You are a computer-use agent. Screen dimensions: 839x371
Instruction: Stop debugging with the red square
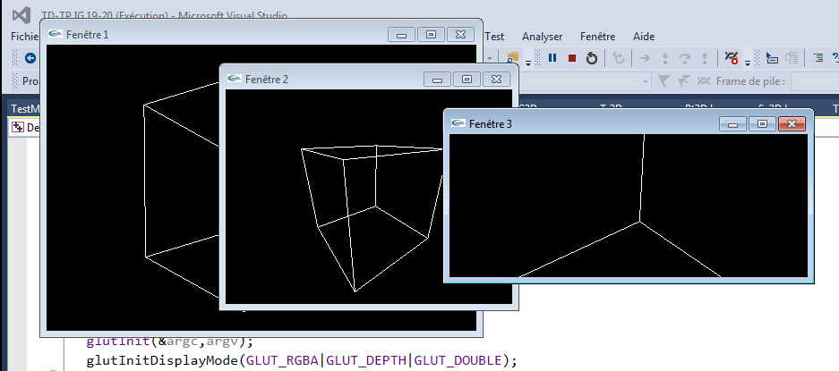[572, 58]
